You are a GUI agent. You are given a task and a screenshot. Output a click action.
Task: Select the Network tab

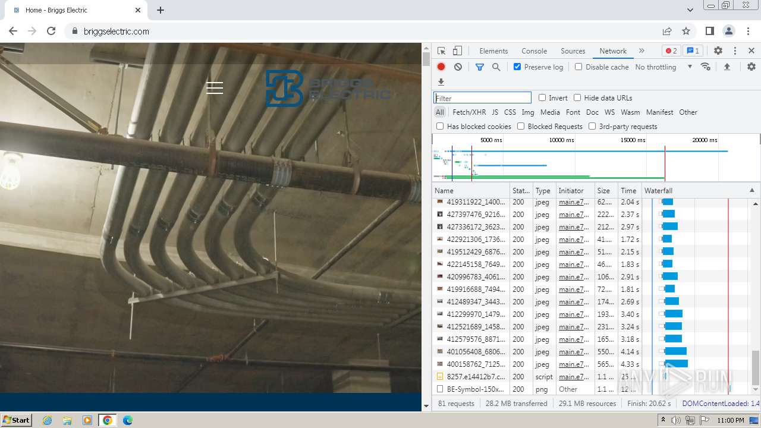click(x=613, y=51)
